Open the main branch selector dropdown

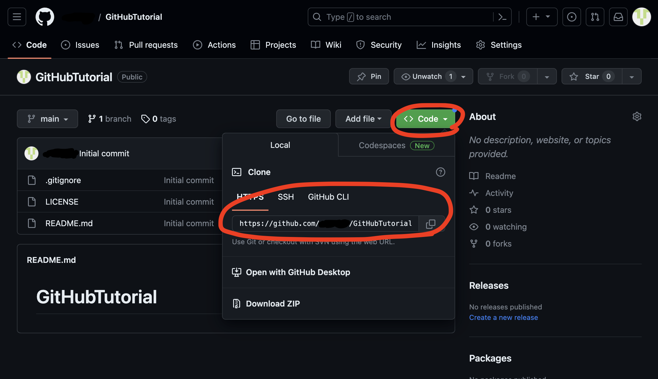pyautogui.click(x=47, y=119)
